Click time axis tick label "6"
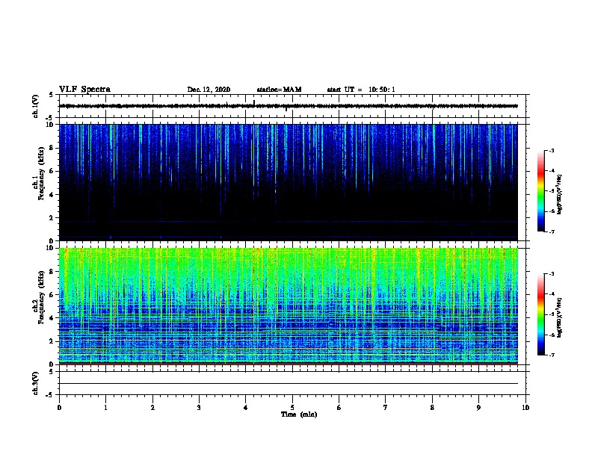The image size is (592, 457). [x=339, y=407]
